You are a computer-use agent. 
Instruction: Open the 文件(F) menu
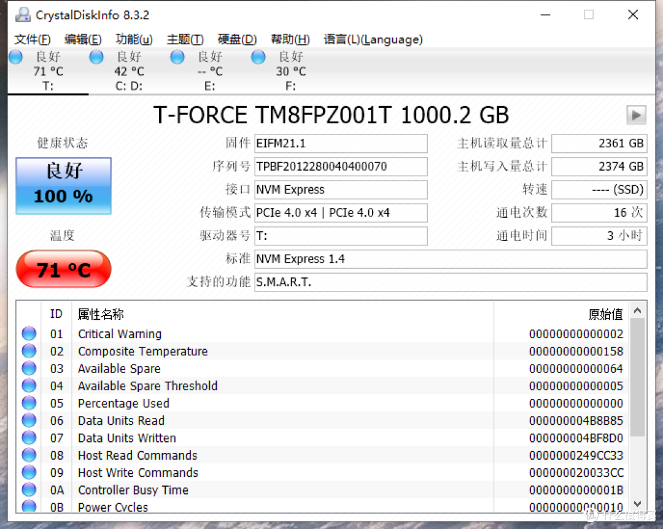(x=33, y=39)
